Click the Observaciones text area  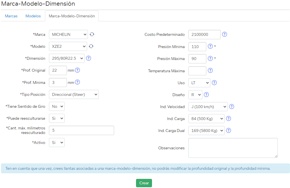point(233,148)
